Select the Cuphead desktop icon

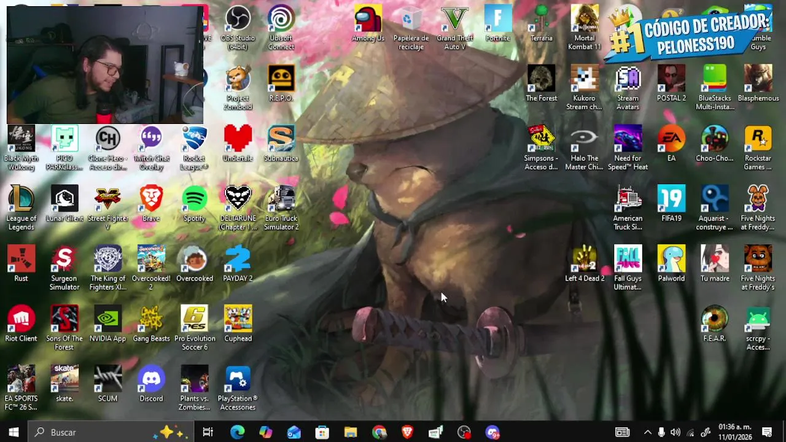coord(238,325)
